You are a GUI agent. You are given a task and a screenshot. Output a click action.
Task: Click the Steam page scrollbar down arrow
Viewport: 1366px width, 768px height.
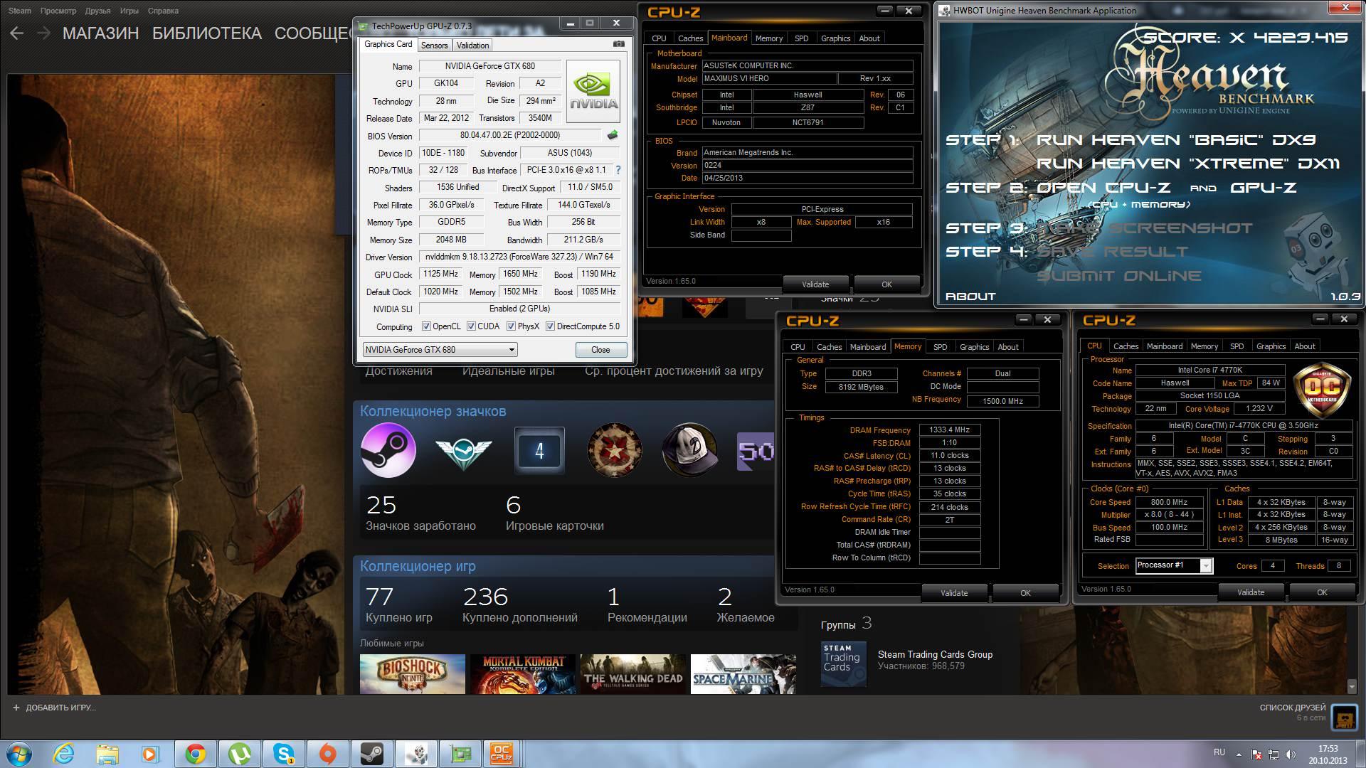1352,686
